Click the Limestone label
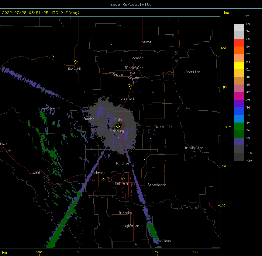Screen dimensions: 262x256 (47, 108)
